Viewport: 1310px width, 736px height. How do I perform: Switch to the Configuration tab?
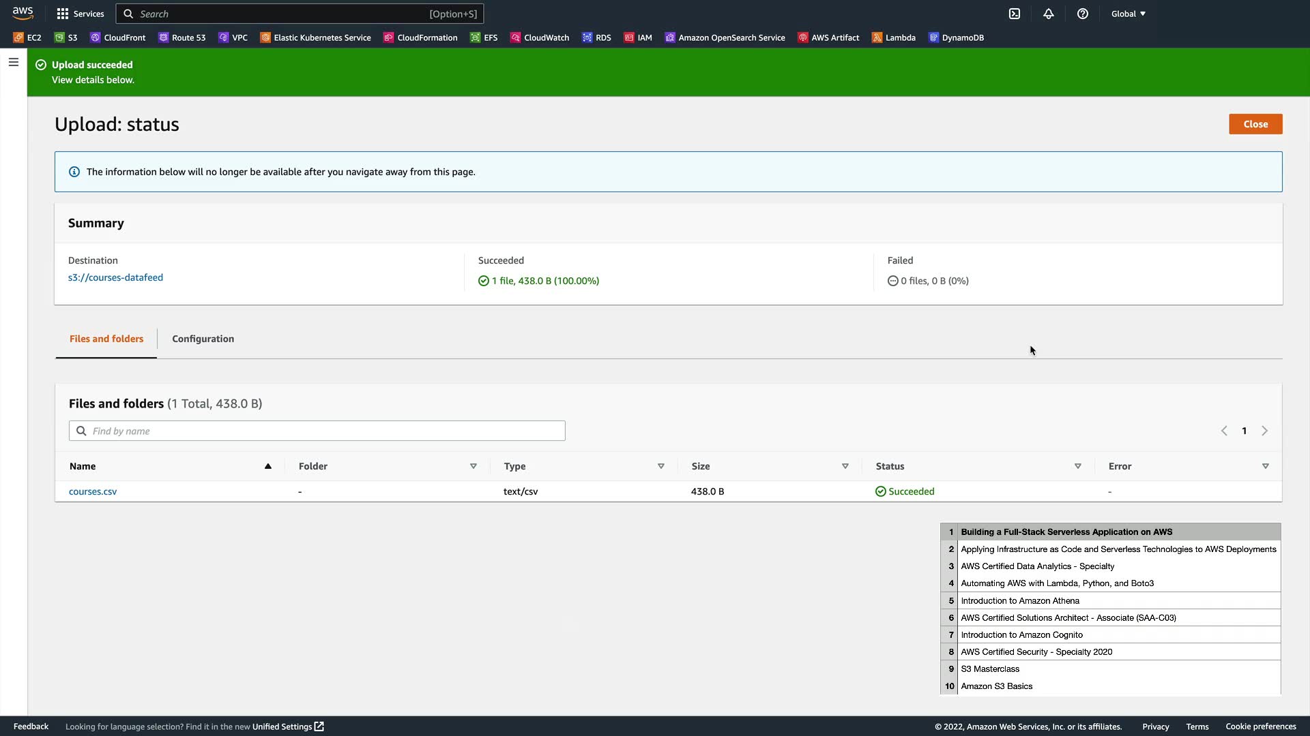203,339
